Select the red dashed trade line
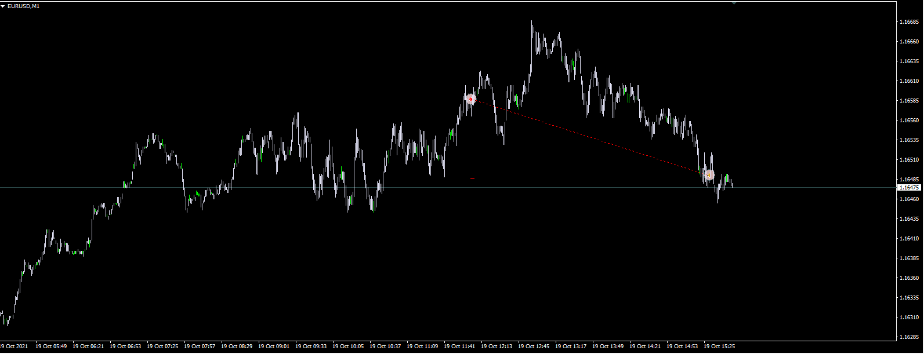The image size is (924, 354). click(589, 137)
